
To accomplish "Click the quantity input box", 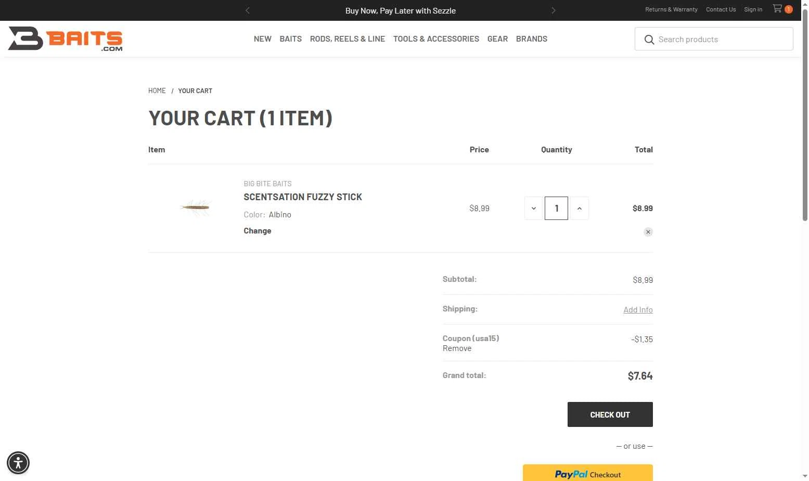I will click(556, 208).
